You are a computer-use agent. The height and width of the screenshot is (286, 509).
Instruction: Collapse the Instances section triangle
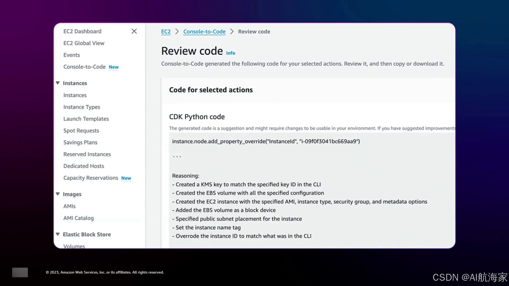[58, 83]
